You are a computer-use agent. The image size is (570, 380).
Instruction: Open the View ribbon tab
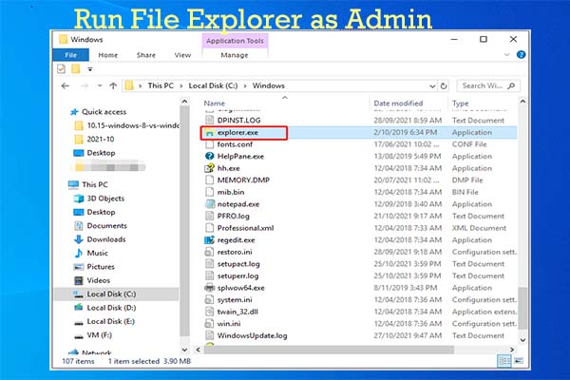pos(182,55)
